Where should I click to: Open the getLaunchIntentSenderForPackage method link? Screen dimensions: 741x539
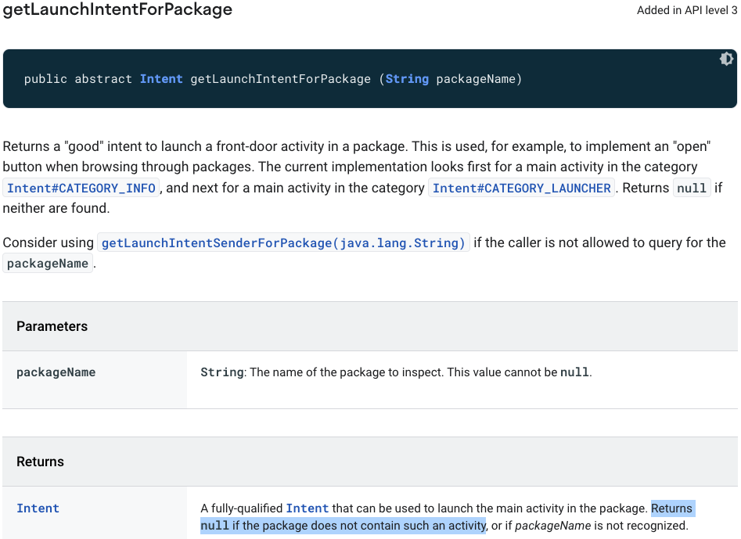(x=285, y=243)
